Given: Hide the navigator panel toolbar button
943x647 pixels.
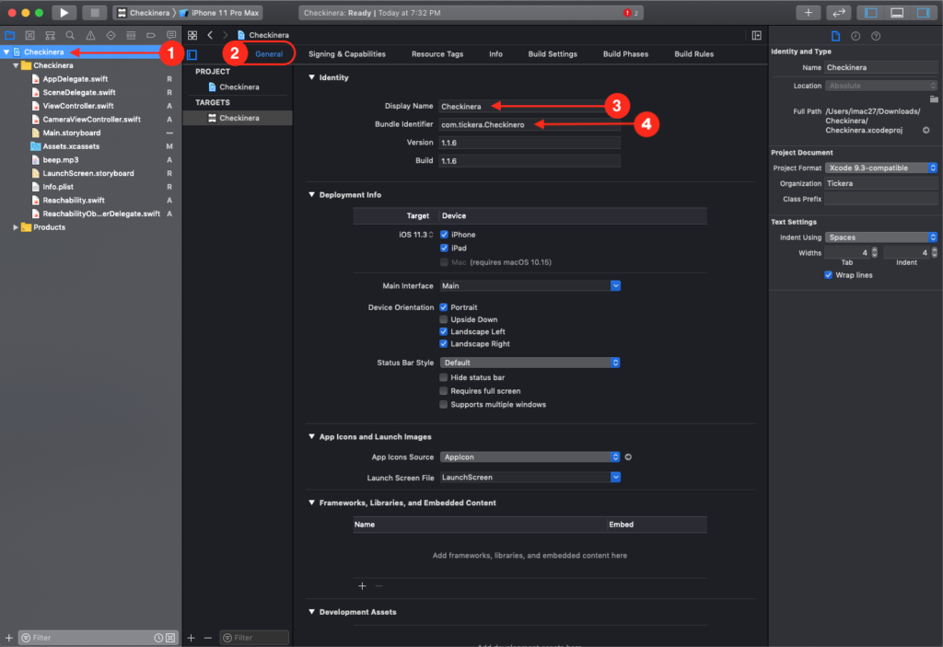Looking at the screenshot, I should coord(870,13).
